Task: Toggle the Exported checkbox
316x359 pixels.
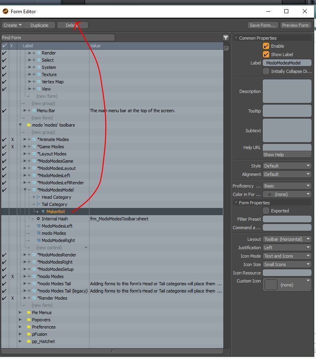Action: tap(266, 211)
